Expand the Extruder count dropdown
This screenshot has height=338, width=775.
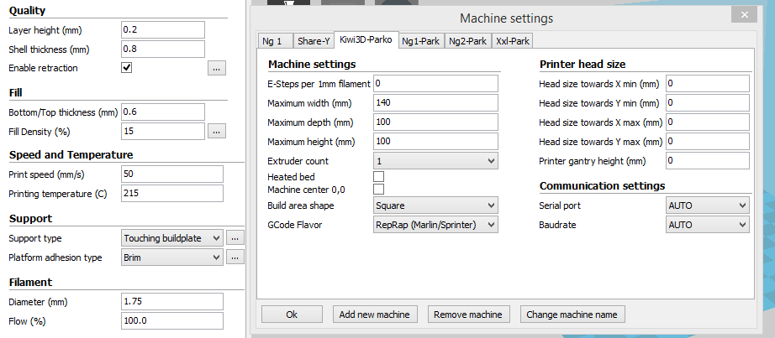pos(435,161)
